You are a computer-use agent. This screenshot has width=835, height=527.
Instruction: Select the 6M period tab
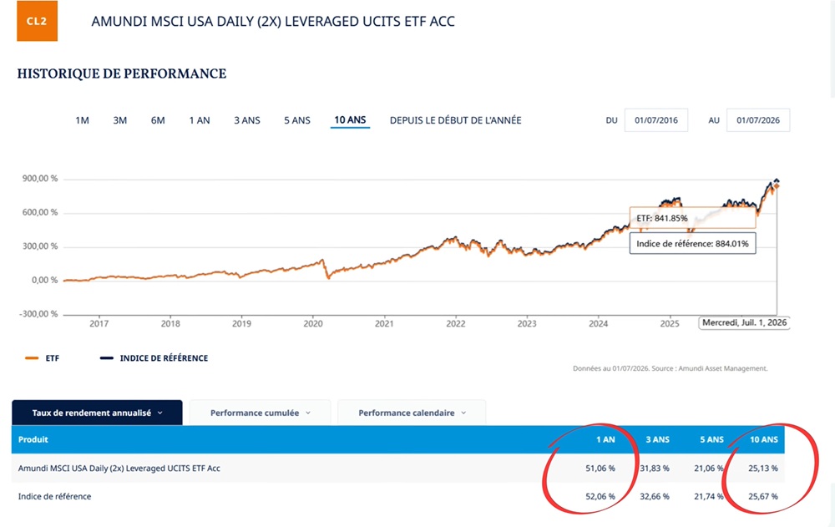pos(158,120)
